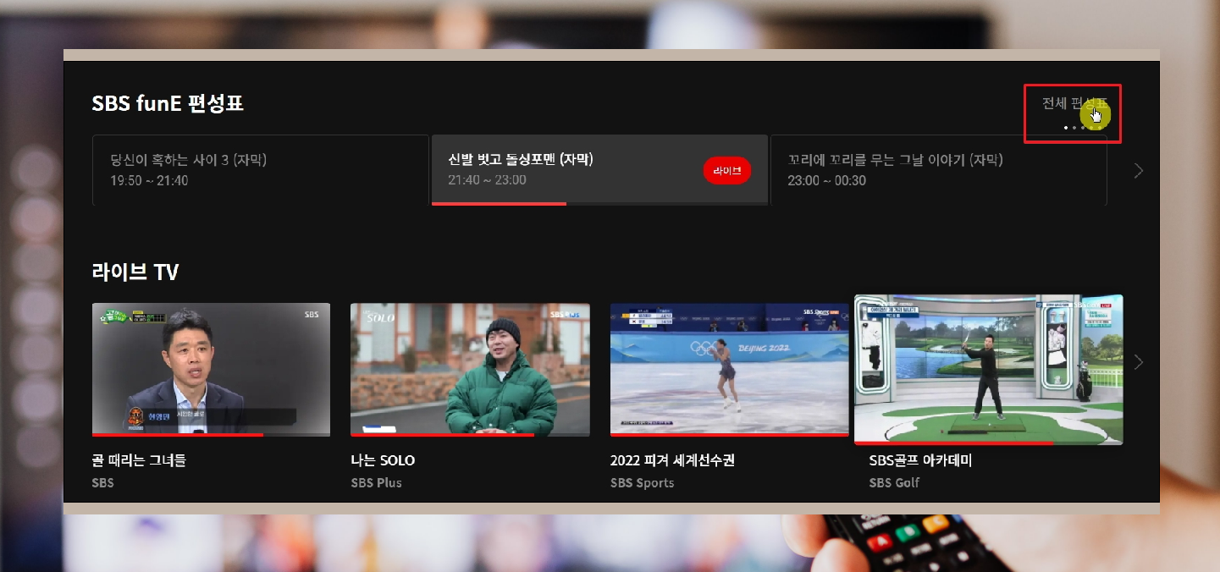Viewport: 1220px width, 572px height.
Task: Click the red 라이브 button
Action: click(727, 170)
